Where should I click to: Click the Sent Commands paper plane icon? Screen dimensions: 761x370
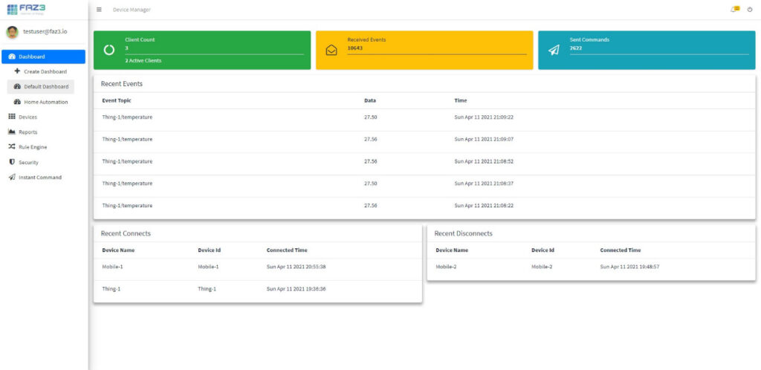pos(554,50)
